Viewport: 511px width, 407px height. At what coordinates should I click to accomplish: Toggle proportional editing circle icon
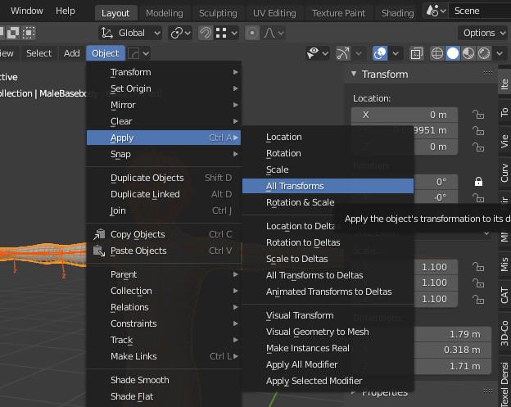click(252, 33)
